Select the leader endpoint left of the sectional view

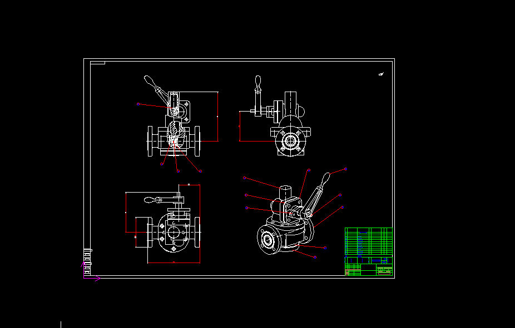[x=138, y=104]
